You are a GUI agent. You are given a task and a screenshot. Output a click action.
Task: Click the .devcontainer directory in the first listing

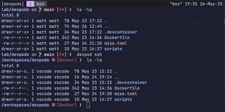point(121,32)
